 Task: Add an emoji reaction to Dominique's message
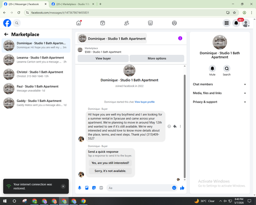[169, 127]
